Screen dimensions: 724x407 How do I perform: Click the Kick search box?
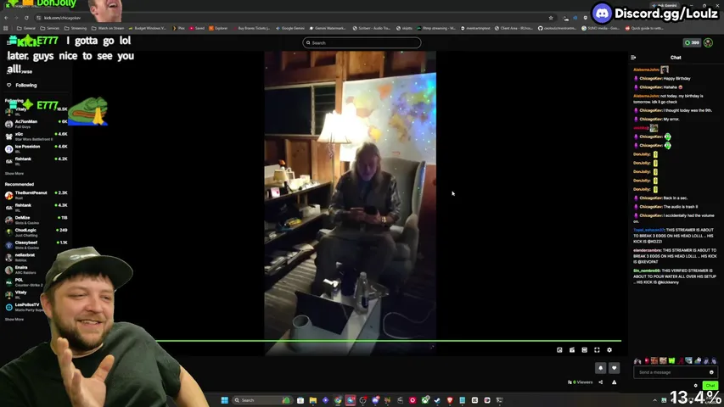(362, 43)
